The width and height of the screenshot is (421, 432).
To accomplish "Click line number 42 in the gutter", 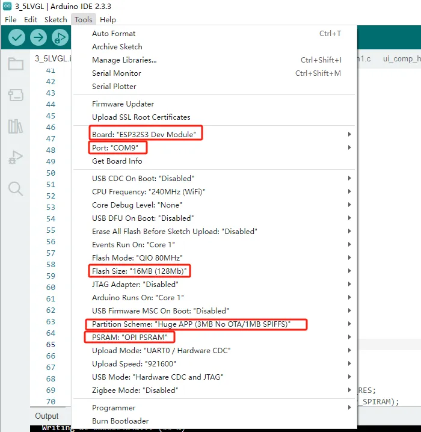I will tap(51, 82).
